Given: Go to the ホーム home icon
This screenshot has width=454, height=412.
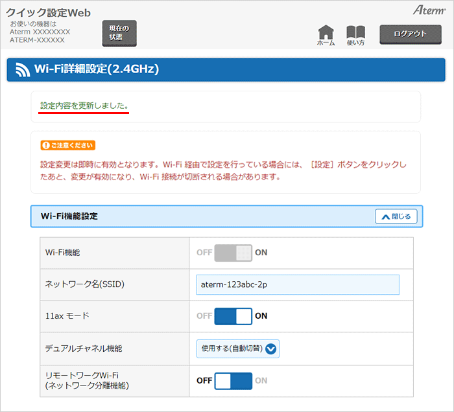Looking at the screenshot, I should tap(326, 35).
